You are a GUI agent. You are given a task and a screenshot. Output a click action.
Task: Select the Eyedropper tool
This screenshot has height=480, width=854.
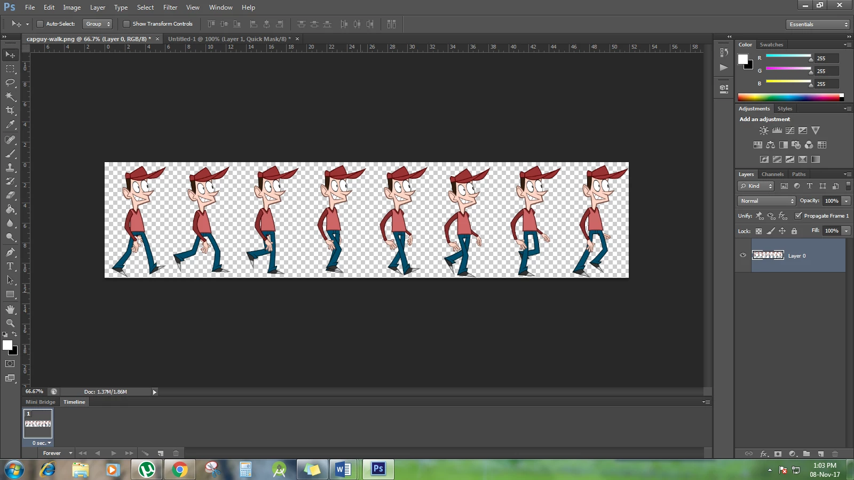10,125
